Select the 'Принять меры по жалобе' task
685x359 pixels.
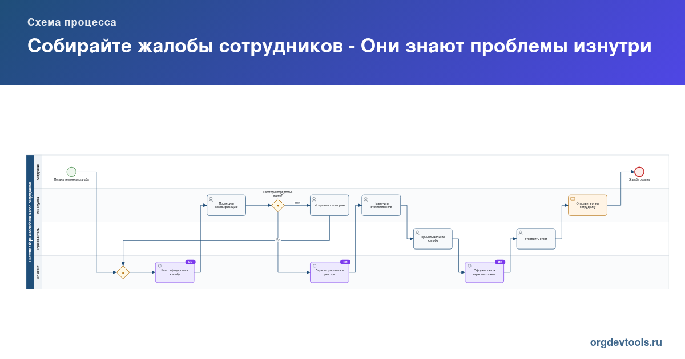pyautogui.click(x=433, y=239)
